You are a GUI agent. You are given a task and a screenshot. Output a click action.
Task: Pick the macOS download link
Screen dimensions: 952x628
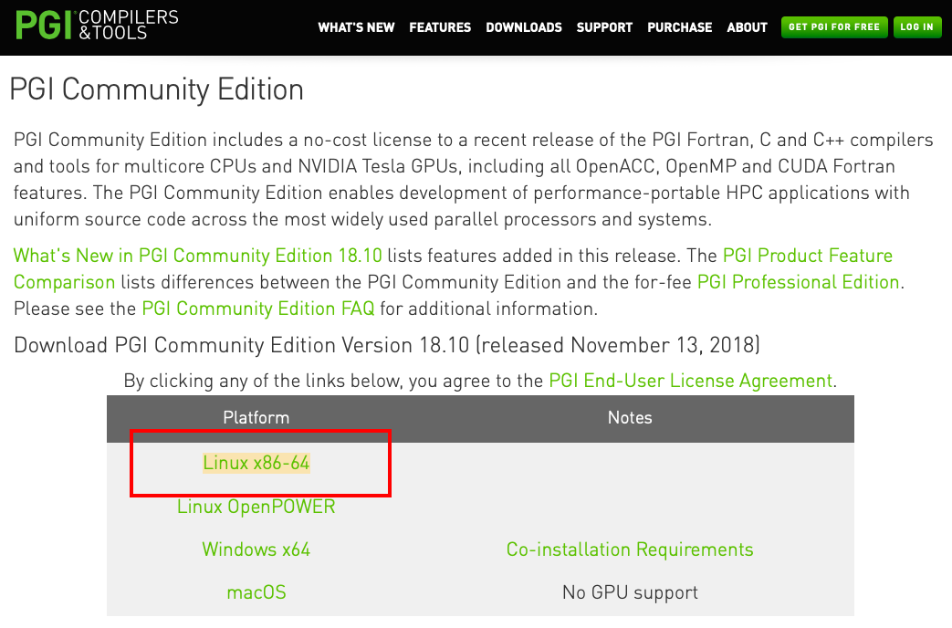point(256,592)
